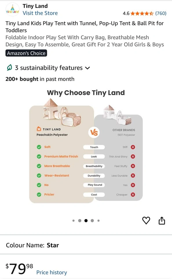Select the fourth image carousel dot
The height and width of the screenshot is (279, 172).
click(x=92, y=221)
